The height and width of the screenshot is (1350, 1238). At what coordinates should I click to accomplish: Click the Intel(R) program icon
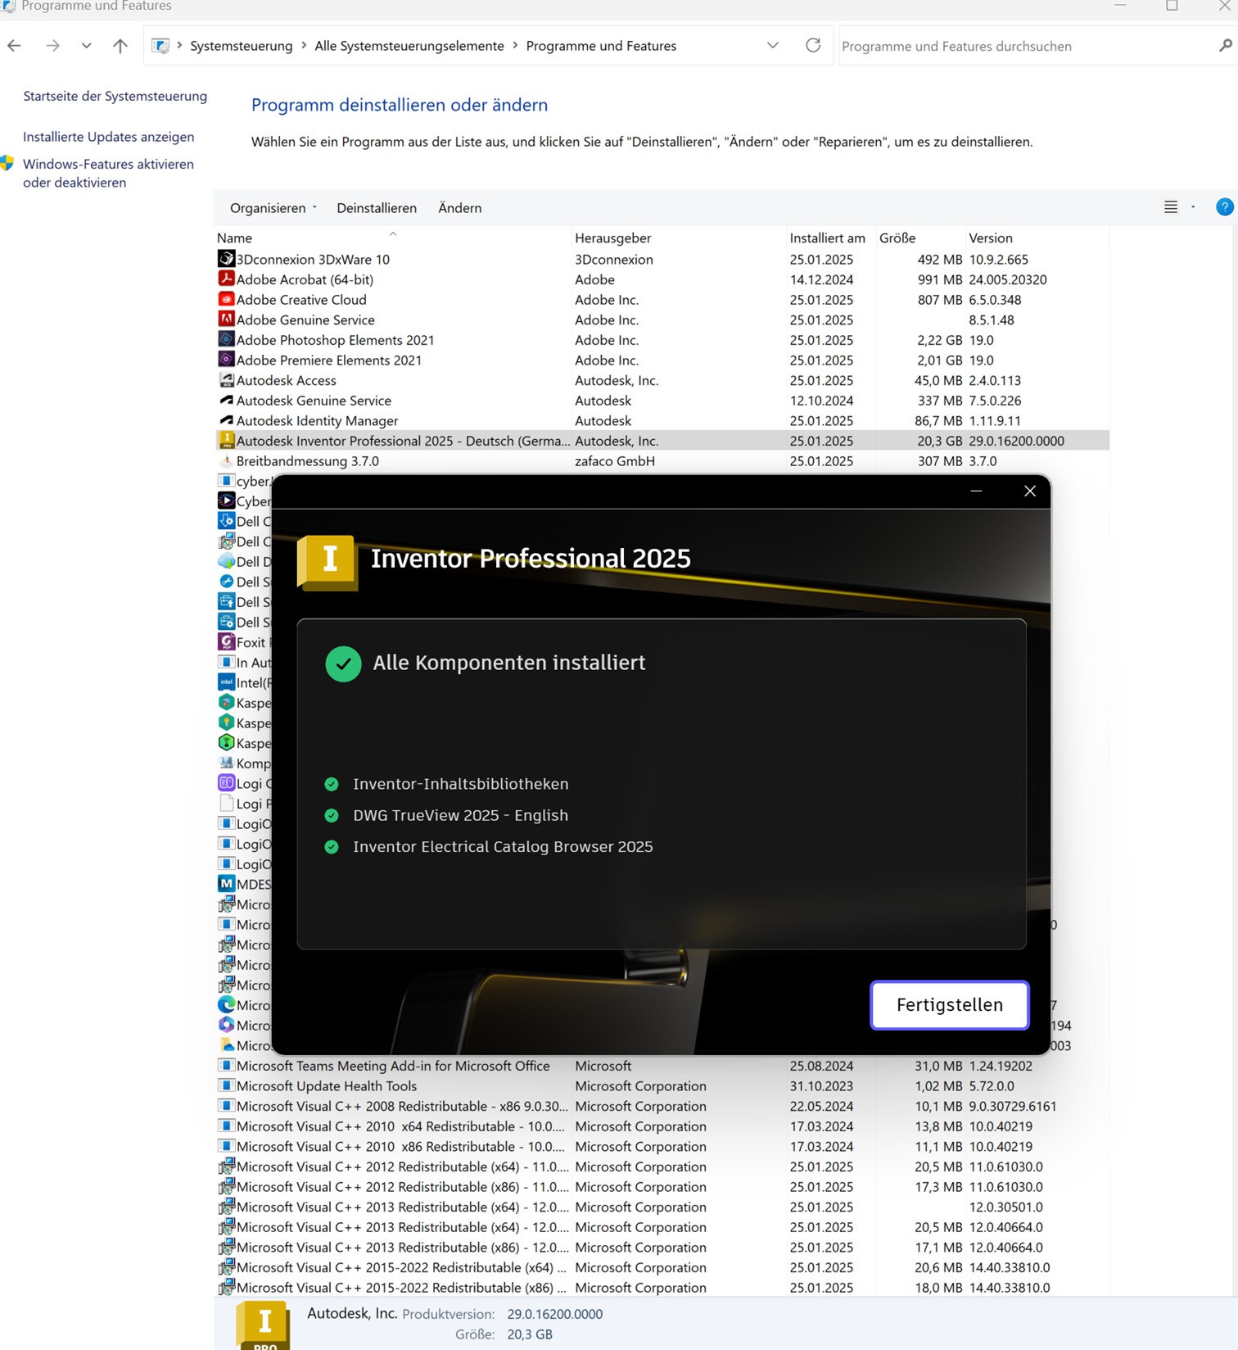(x=226, y=682)
